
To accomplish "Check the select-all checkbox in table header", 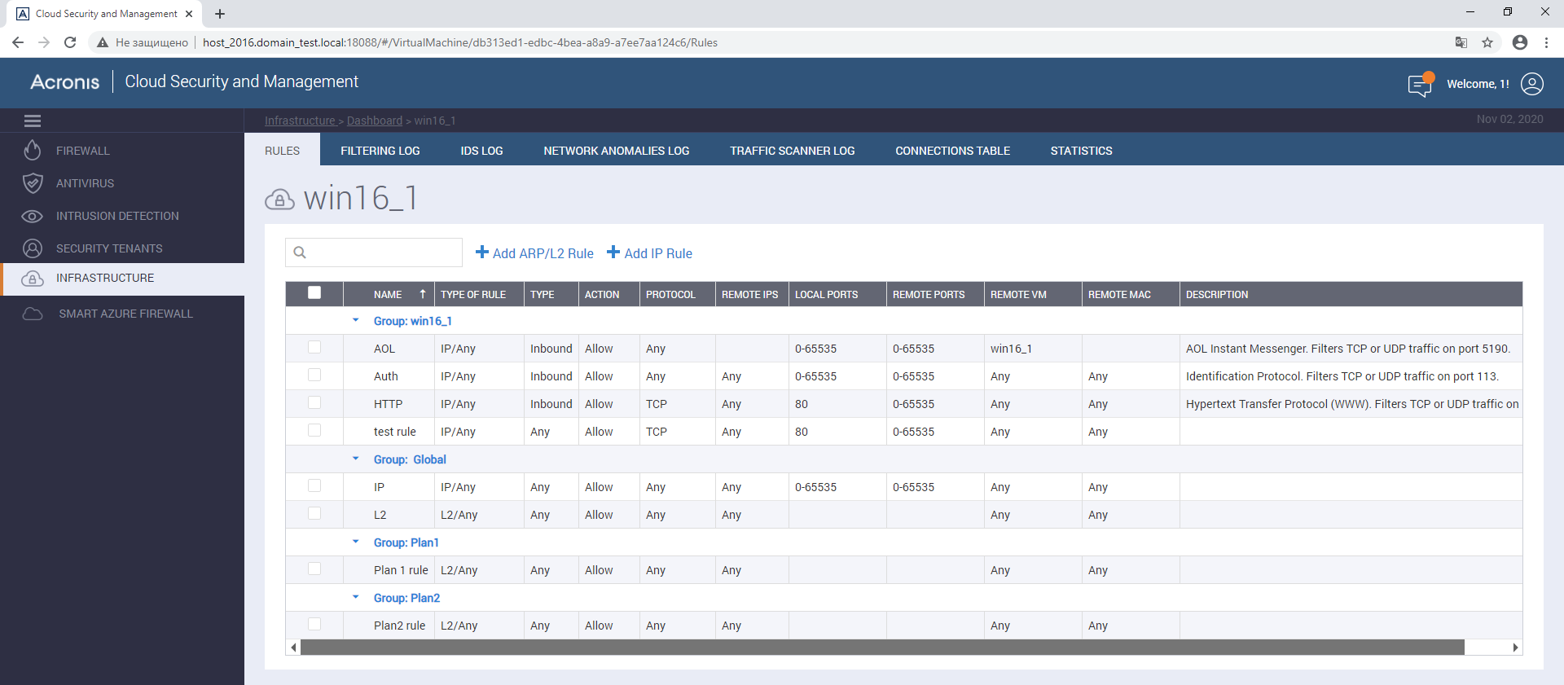I will click(314, 293).
